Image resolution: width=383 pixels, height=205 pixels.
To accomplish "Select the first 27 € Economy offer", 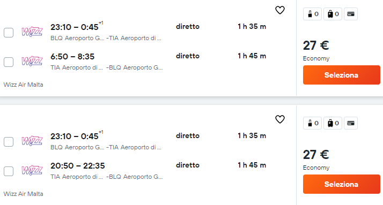I will click(342, 75).
